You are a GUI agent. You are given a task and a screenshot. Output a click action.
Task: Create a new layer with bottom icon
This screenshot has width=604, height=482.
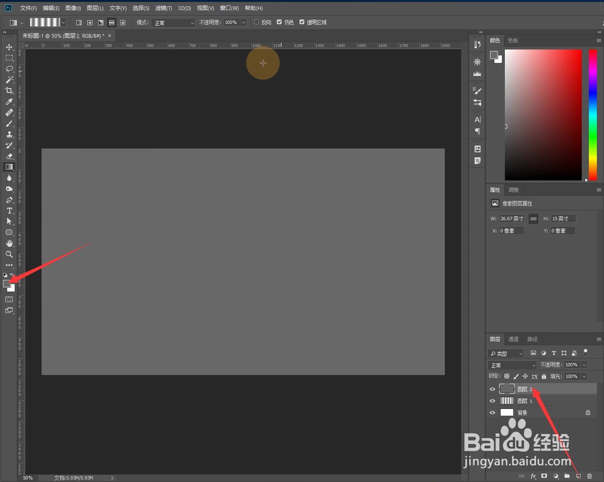pos(578,476)
